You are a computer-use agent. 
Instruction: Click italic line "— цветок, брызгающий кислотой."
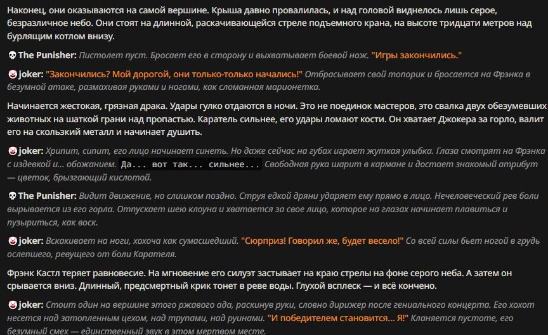click(x=79, y=177)
